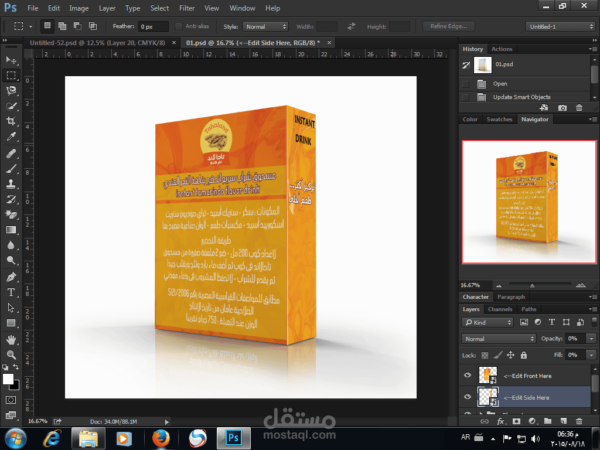The height and width of the screenshot is (450, 600).
Task: Open the layer filter Kind dropdown
Action: pos(487,322)
